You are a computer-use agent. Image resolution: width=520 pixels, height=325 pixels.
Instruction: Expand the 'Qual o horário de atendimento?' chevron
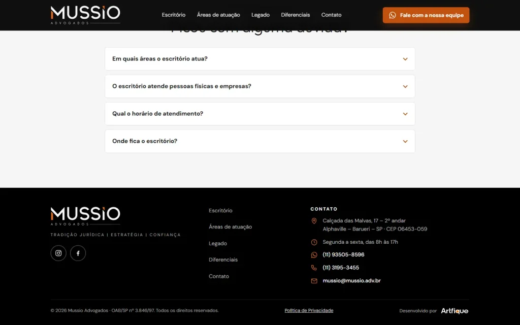(405, 114)
